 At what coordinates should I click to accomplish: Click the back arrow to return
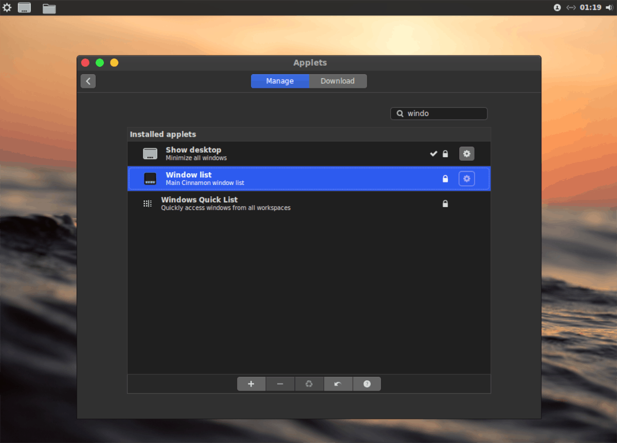(x=88, y=81)
